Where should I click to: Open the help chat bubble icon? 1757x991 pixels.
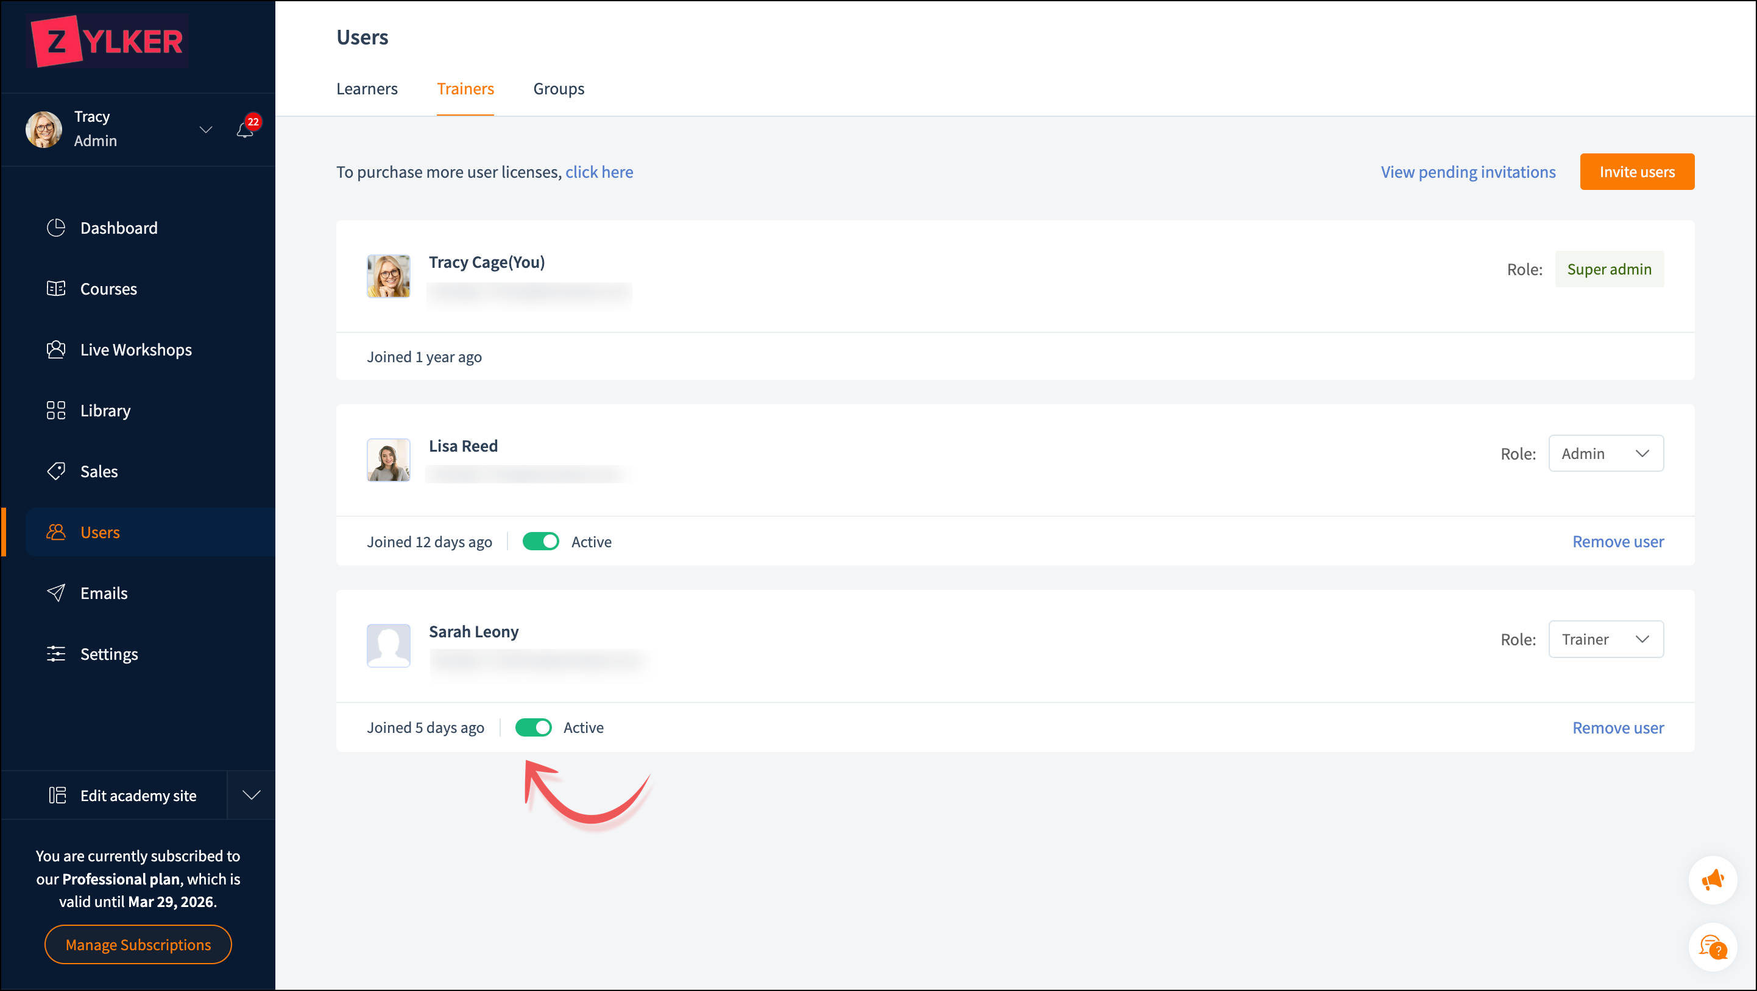[x=1712, y=947]
